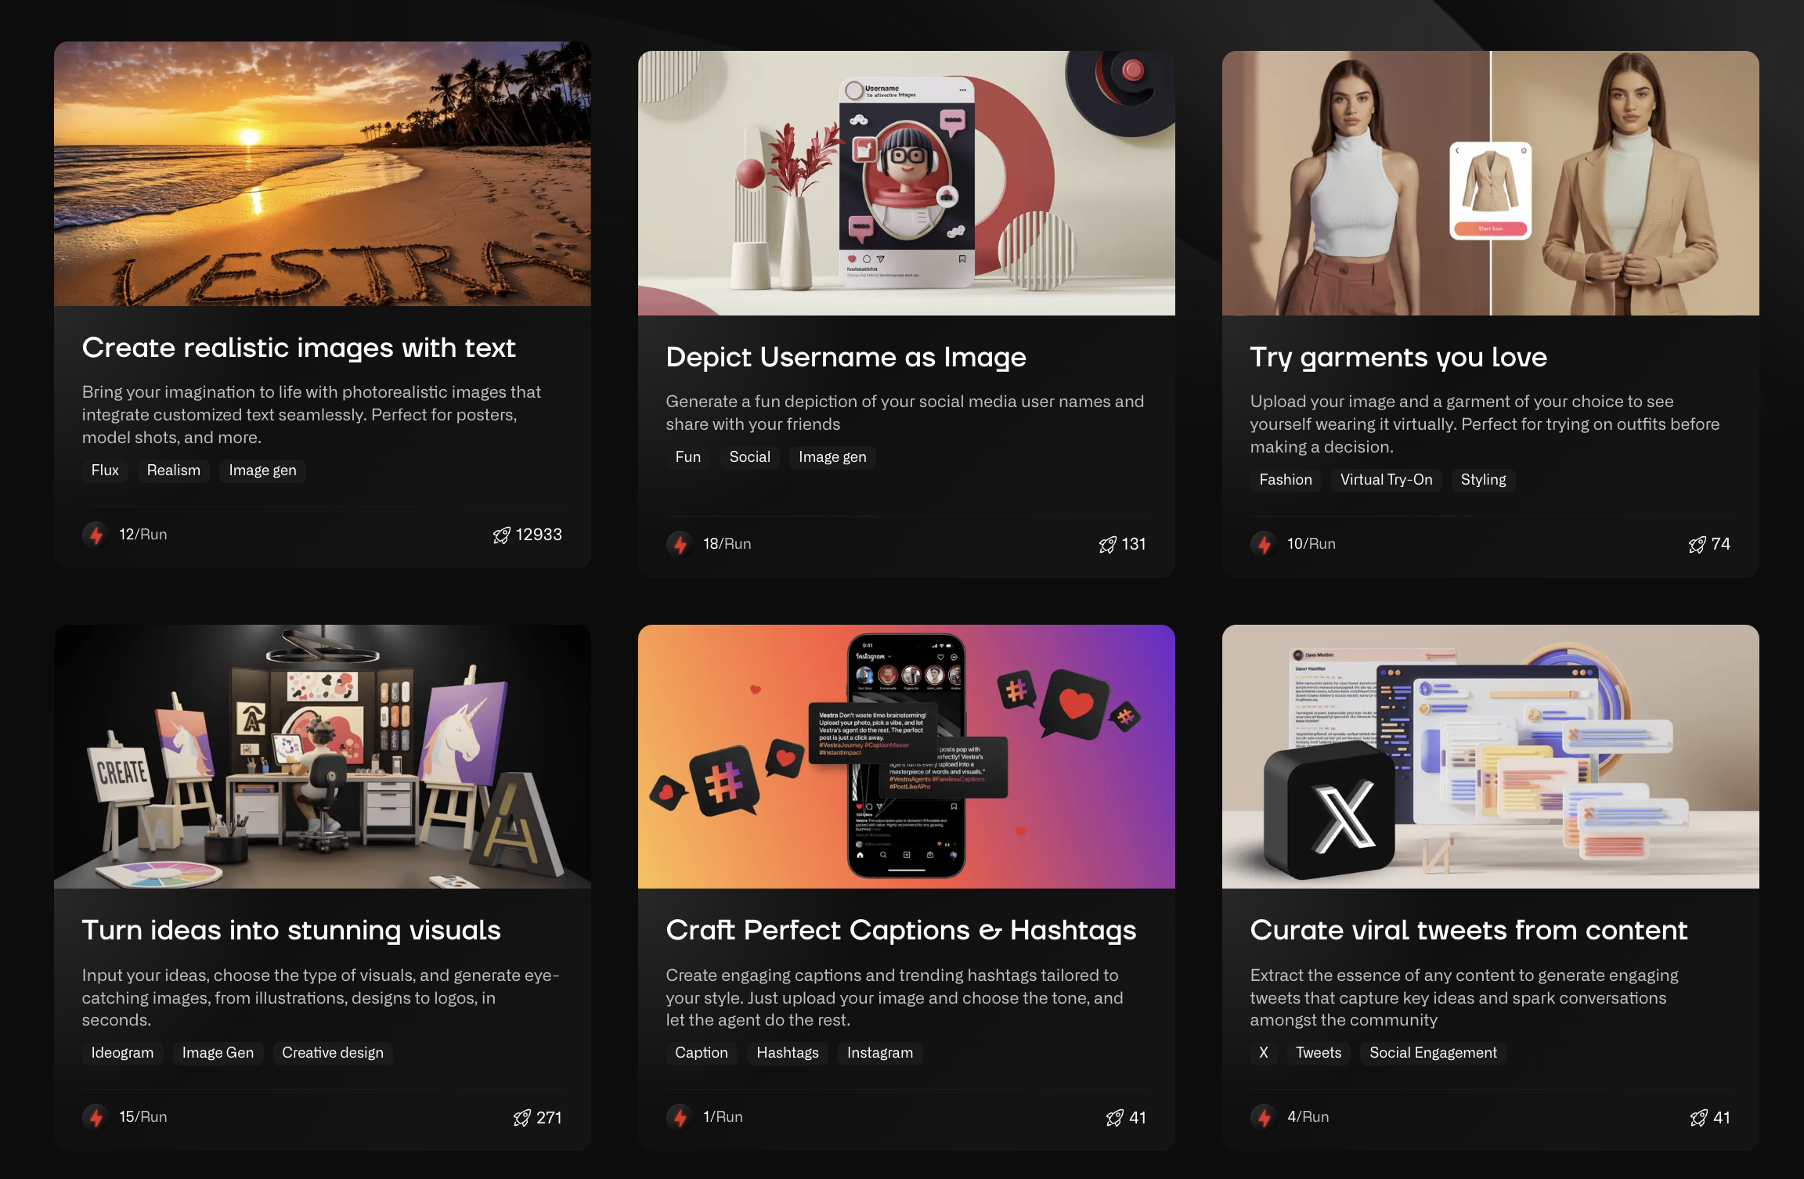
Task: Open "Depict Username as Image" title
Action: coord(846,357)
